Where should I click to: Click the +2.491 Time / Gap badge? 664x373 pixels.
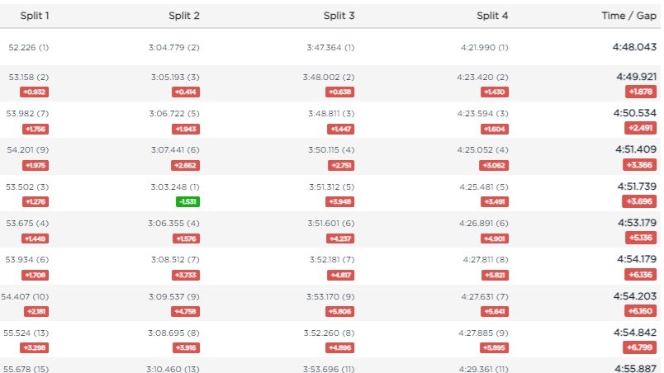pos(640,128)
